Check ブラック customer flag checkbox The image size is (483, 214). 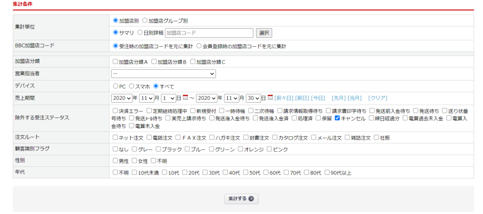point(158,149)
